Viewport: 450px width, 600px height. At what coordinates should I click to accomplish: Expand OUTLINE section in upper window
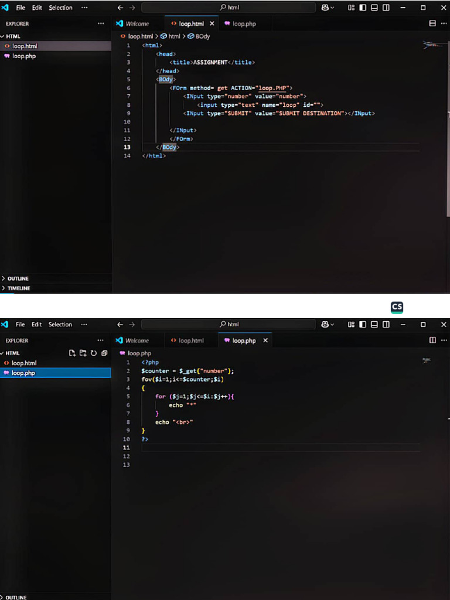tap(18, 278)
